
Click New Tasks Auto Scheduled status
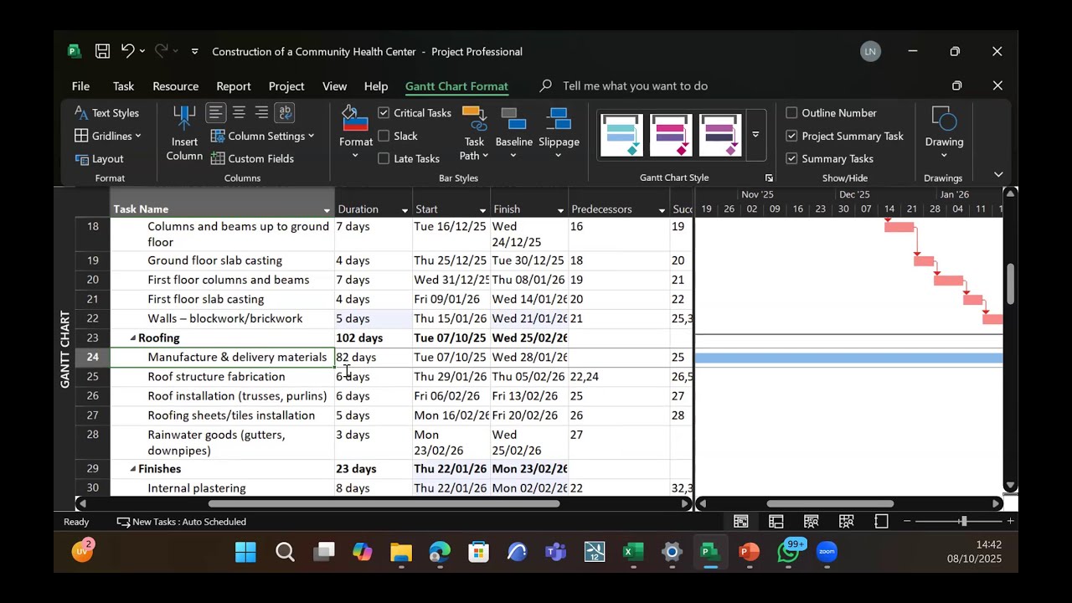(x=181, y=522)
